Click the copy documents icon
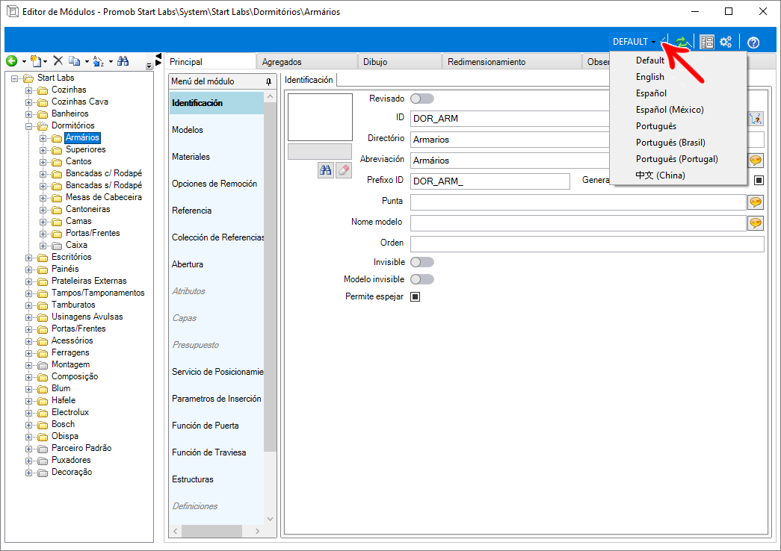The image size is (781, 551). coord(74,60)
